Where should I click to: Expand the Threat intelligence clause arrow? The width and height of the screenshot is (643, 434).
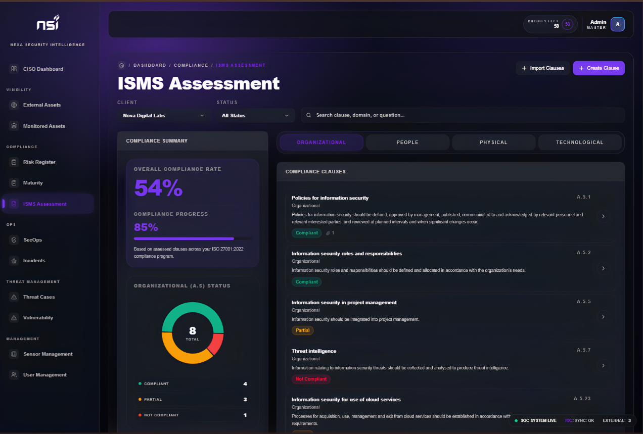click(x=603, y=365)
